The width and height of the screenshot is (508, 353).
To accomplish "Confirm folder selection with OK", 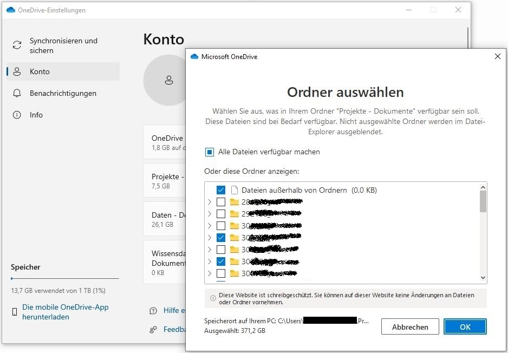I will coord(465,327).
